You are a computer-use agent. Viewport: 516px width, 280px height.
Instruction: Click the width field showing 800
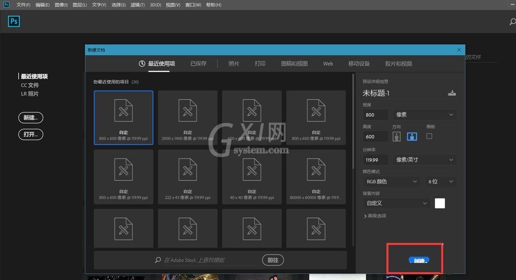[375, 115]
